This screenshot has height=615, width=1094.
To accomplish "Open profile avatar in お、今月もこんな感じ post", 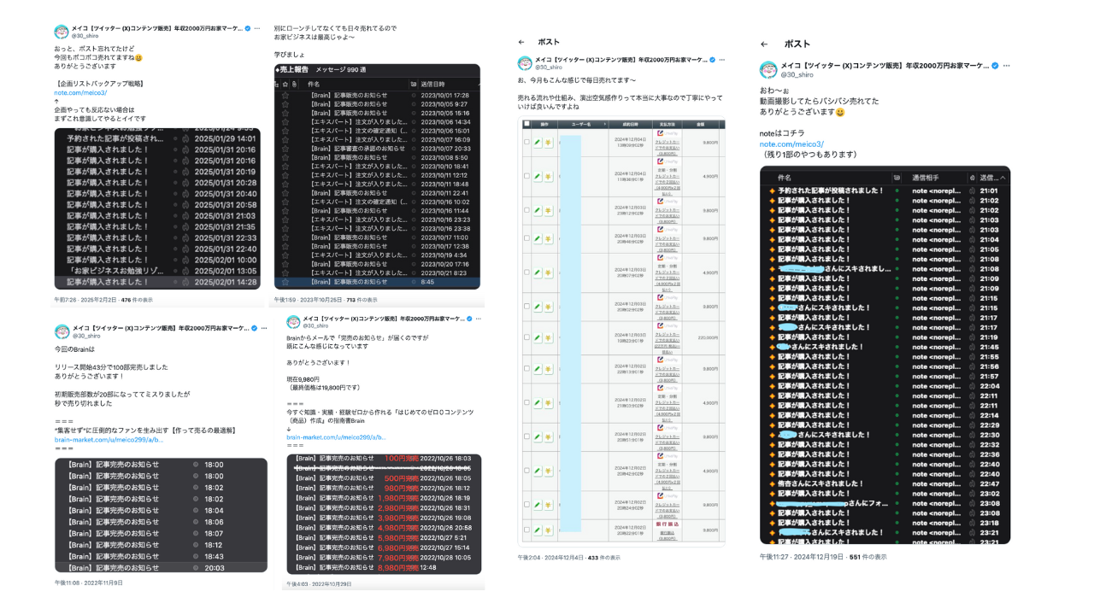I will pos(524,63).
